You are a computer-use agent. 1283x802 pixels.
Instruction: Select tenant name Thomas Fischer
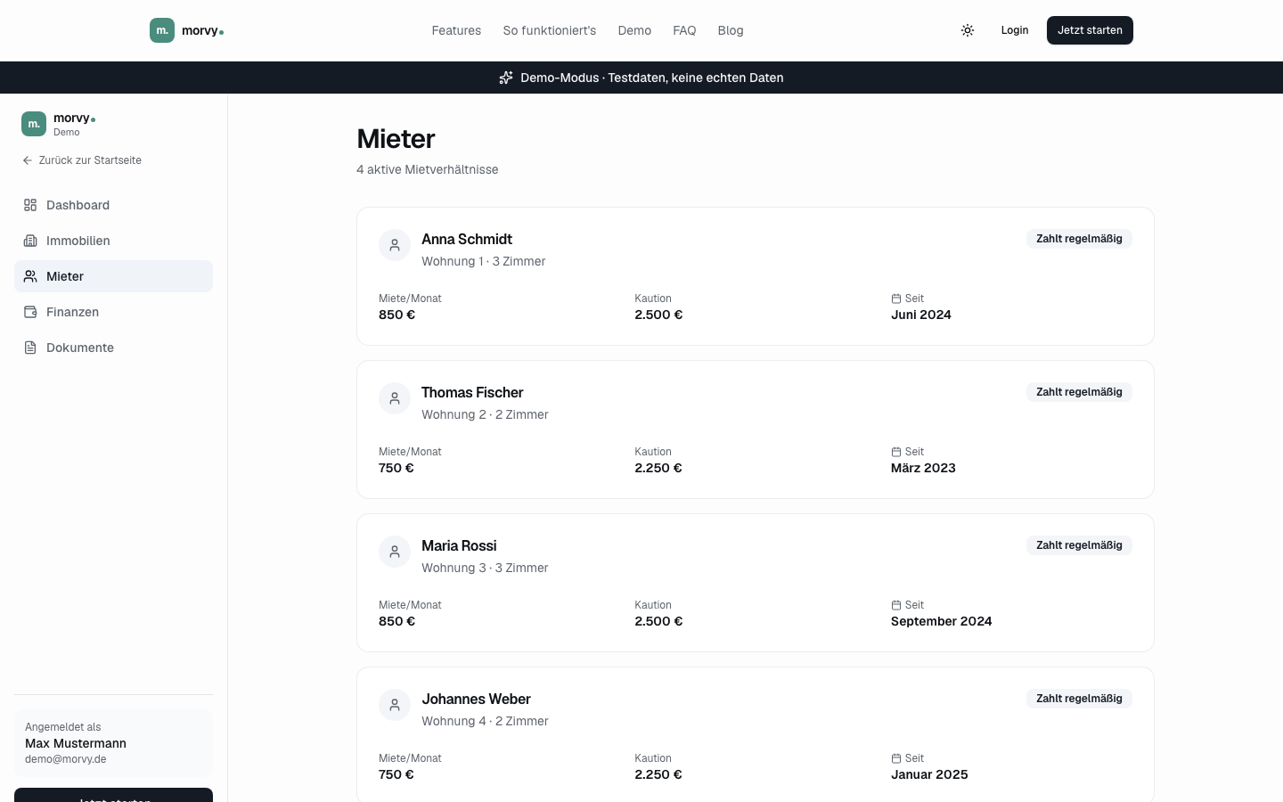(x=472, y=392)
